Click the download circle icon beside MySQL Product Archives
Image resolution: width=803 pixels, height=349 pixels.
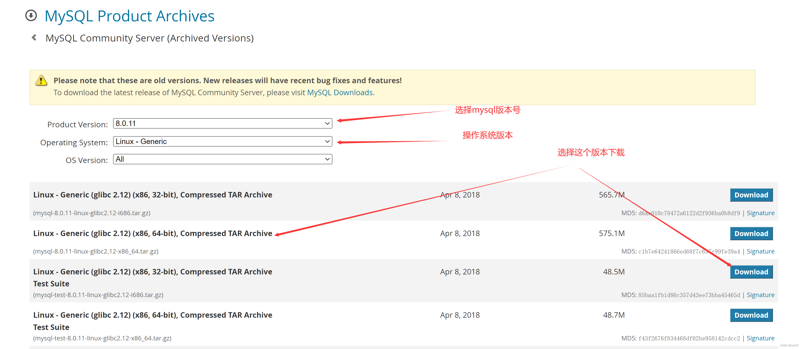[31, 16]
